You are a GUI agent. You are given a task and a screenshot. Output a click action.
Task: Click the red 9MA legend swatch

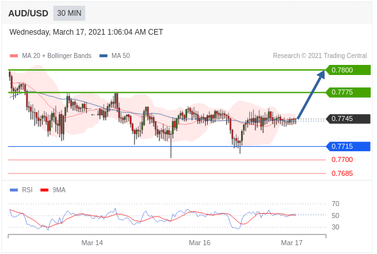(45, 190)
